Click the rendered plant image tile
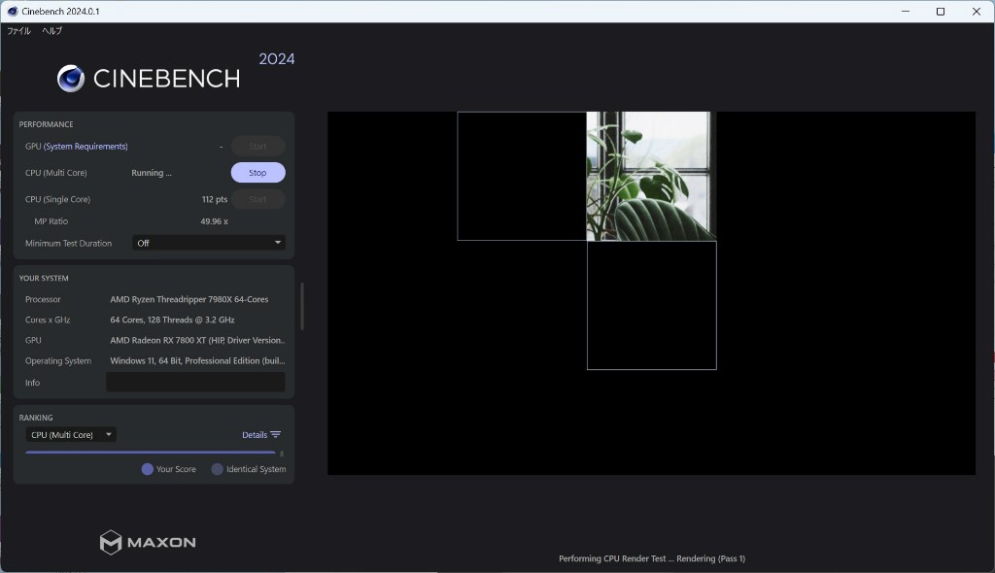The height and width of the screenshot is (573, 995). tap(649, 176)
